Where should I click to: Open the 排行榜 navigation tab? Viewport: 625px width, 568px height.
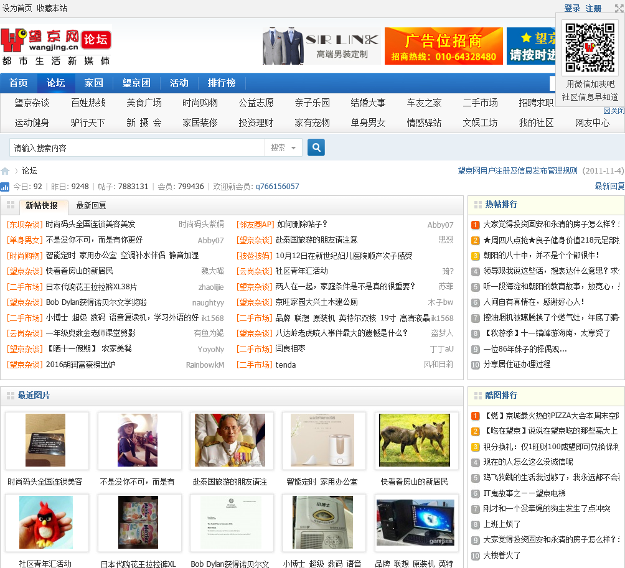(x=221, y=83)
